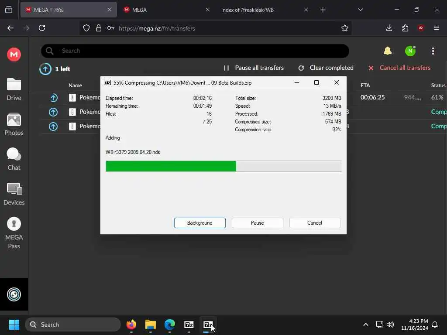Switch to the second MEGA tab

pyautogui.click(x=166, y=10)
